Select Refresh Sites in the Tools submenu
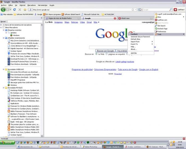Screen dimensions: 186x149 coord(141,39)
